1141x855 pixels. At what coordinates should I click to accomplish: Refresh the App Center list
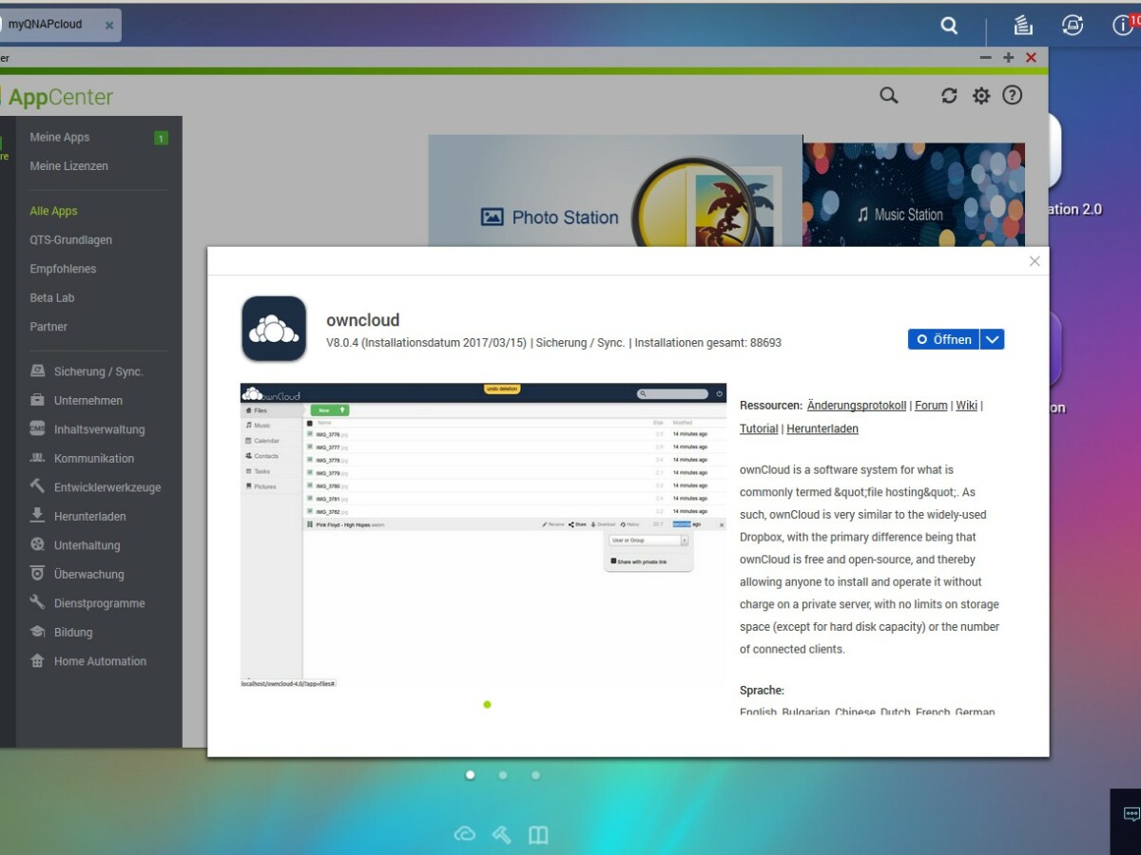(949, 95)
